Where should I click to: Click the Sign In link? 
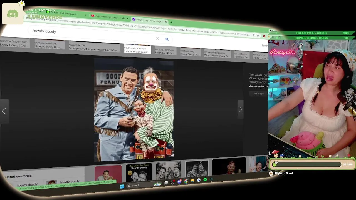point(264,46)
